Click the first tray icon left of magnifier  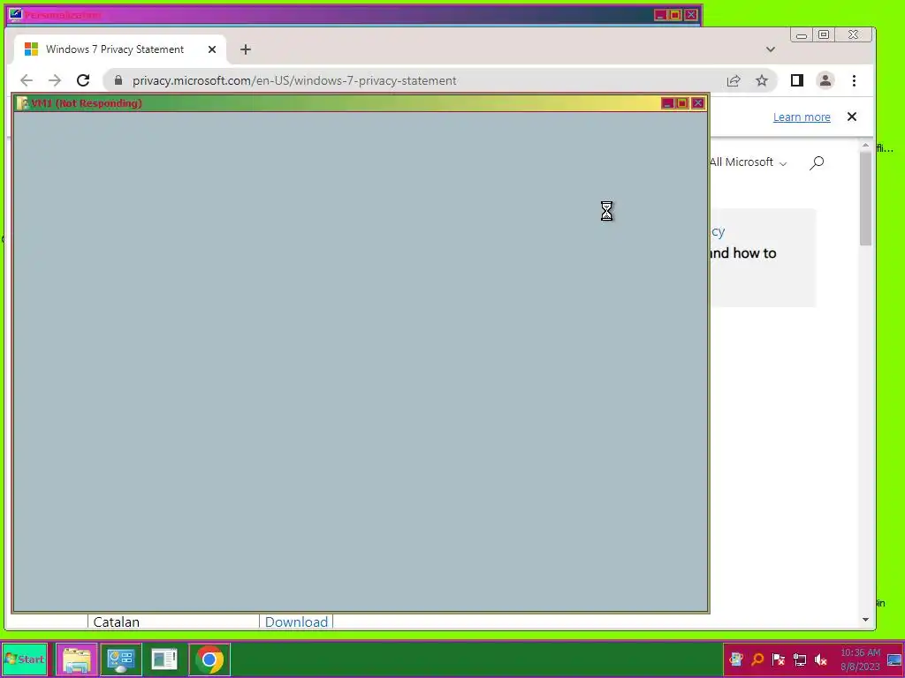(x=736, y=659)
